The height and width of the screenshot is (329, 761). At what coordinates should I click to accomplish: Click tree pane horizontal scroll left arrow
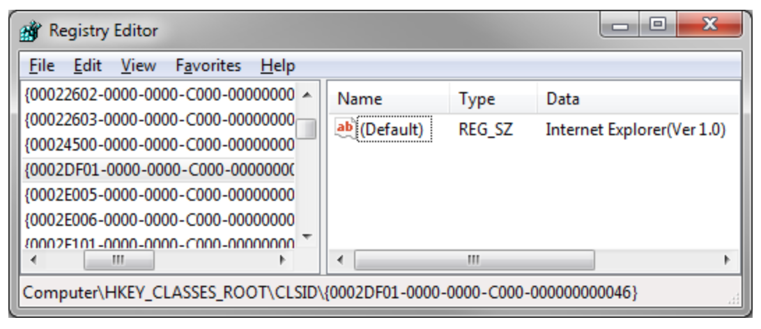[33, 260]
